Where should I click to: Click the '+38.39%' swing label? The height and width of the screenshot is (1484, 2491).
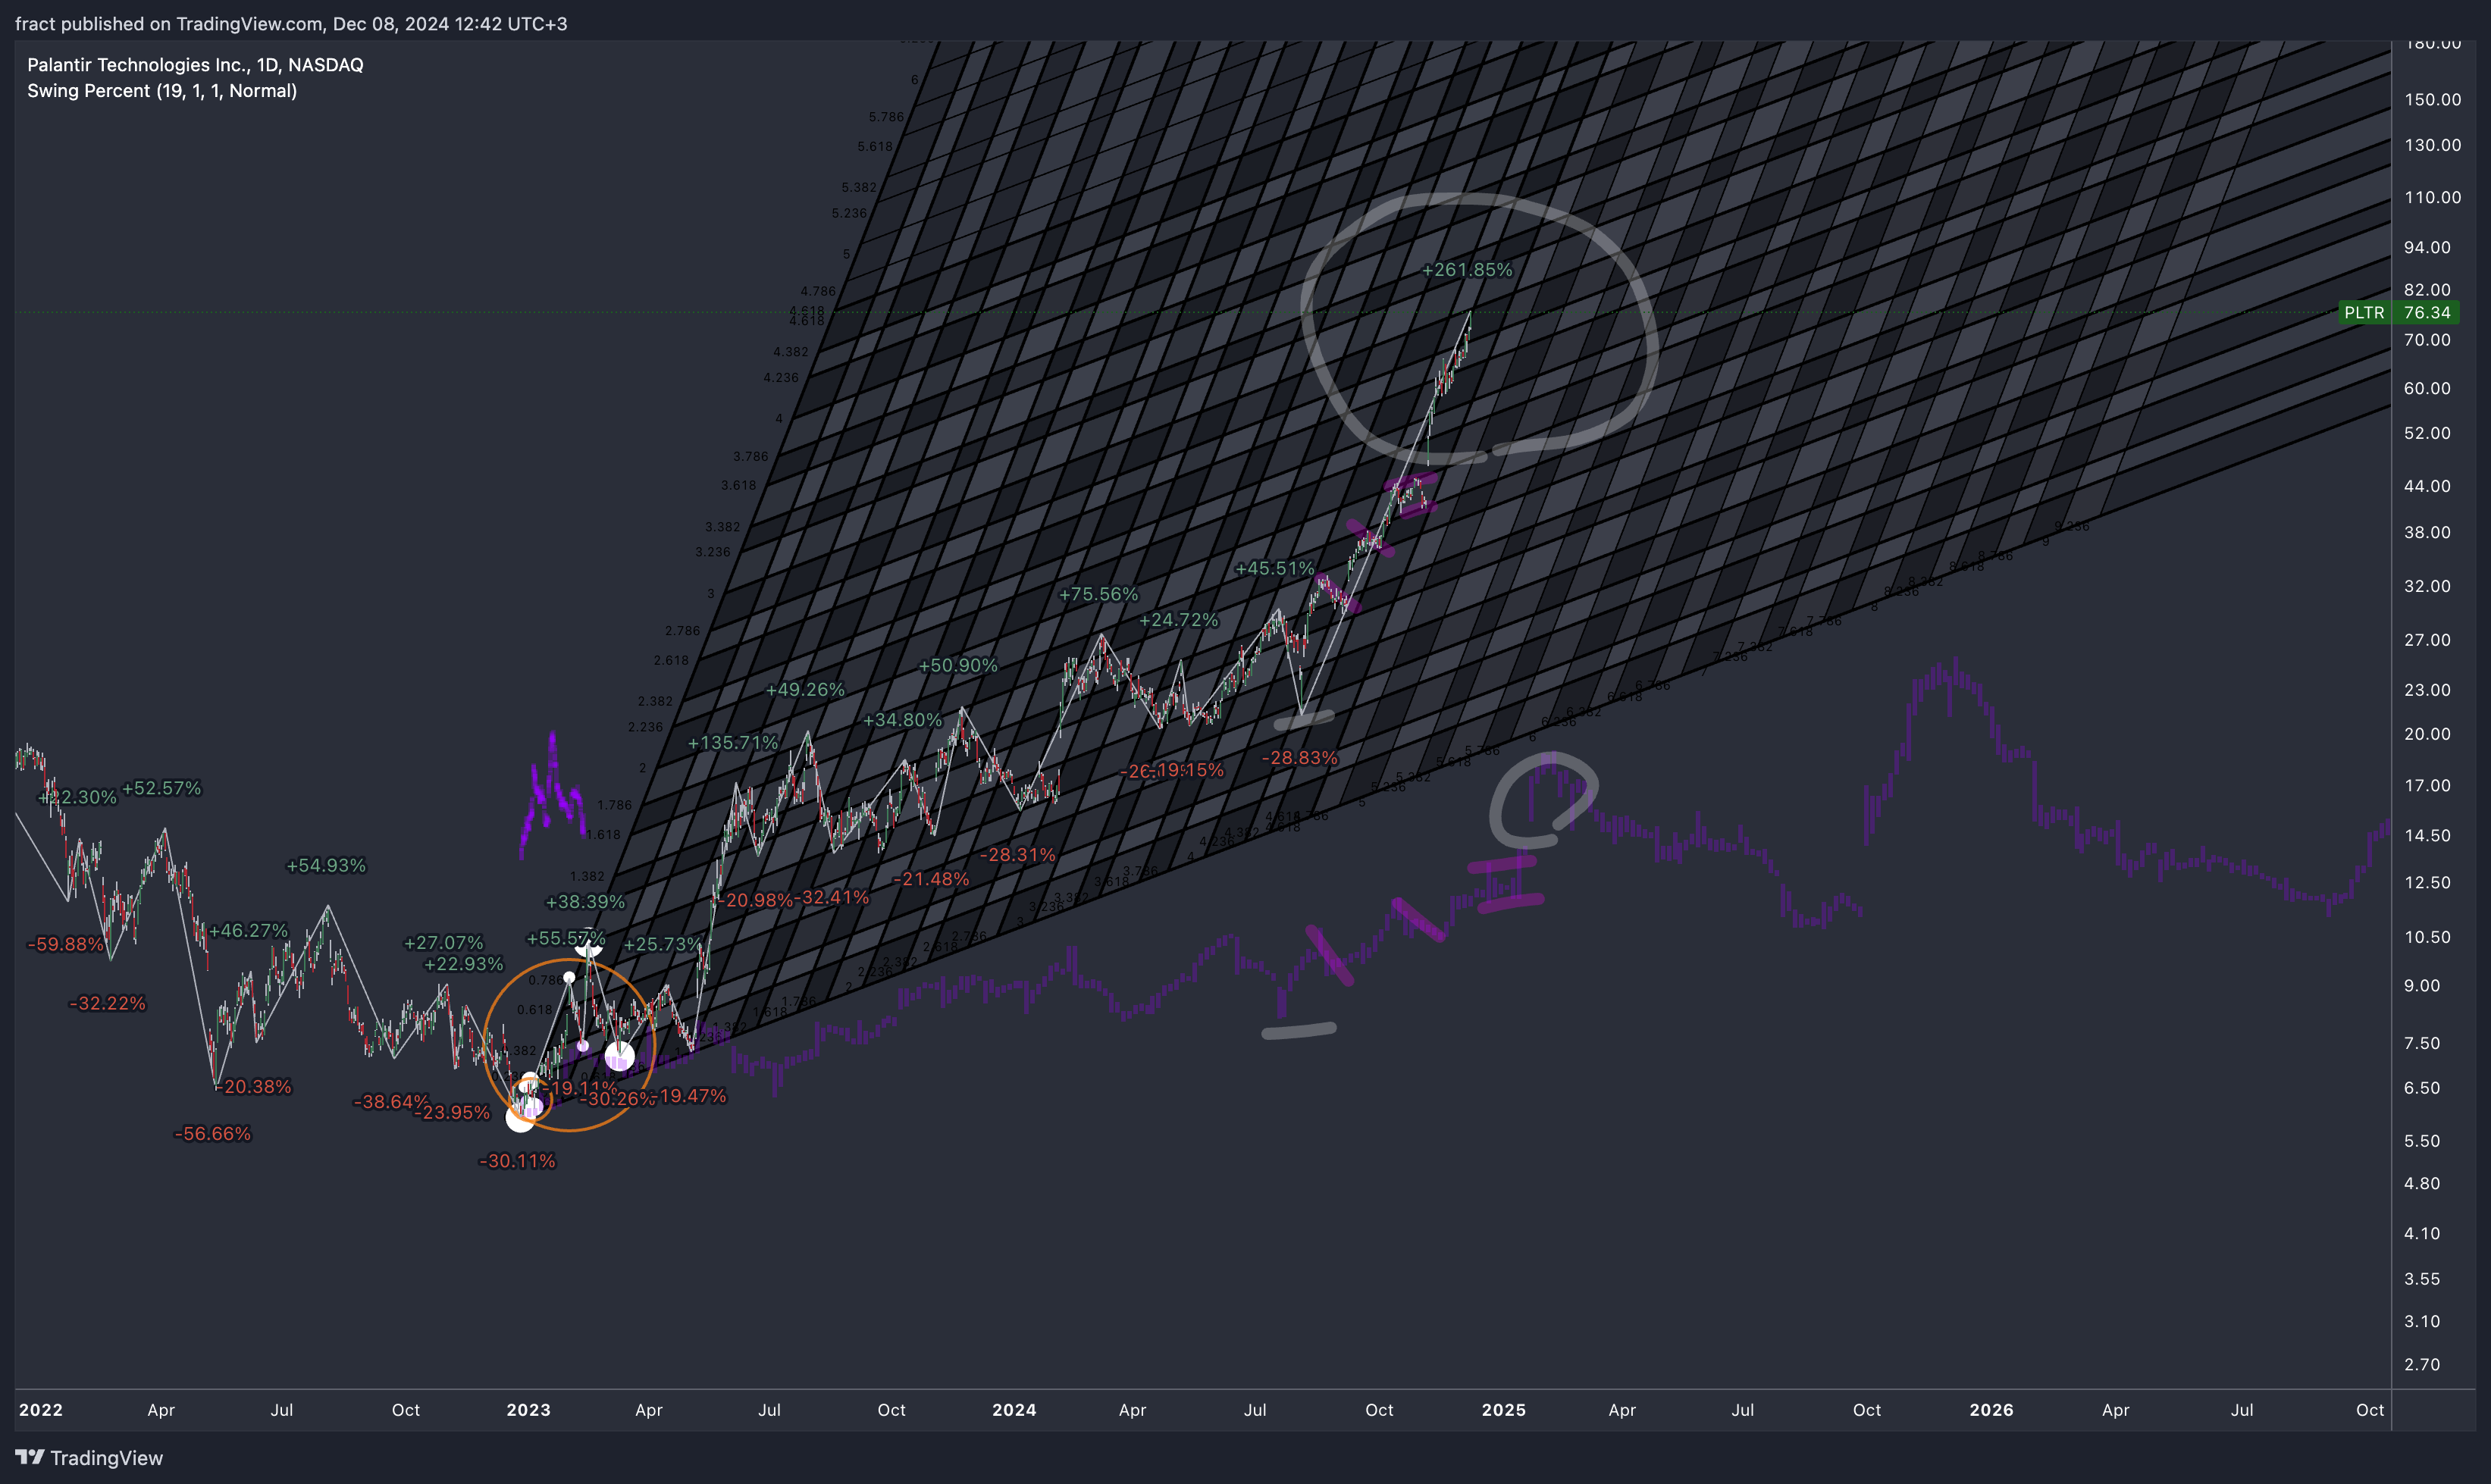tap(585, 902)
